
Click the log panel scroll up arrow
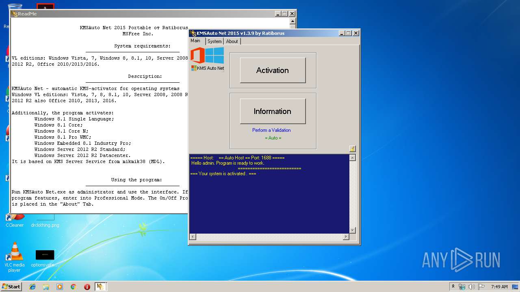coord(352,158)
